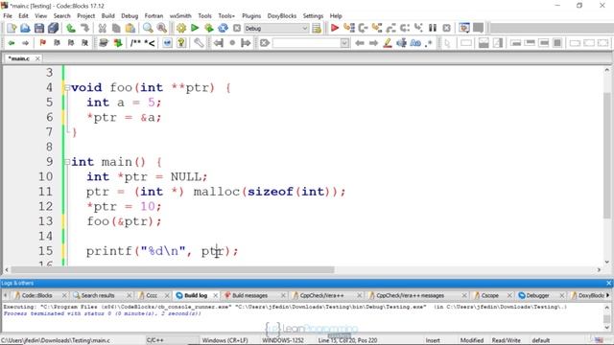This screenshot has width=614, height=345.
Task: Collapse the foo function fold marker
Action: (67, 87)
